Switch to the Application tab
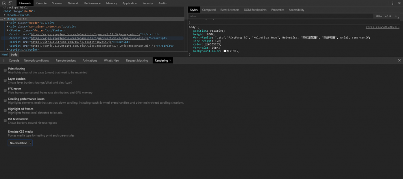This screenshot has width=403, height=179. click(x=129, y=3)
